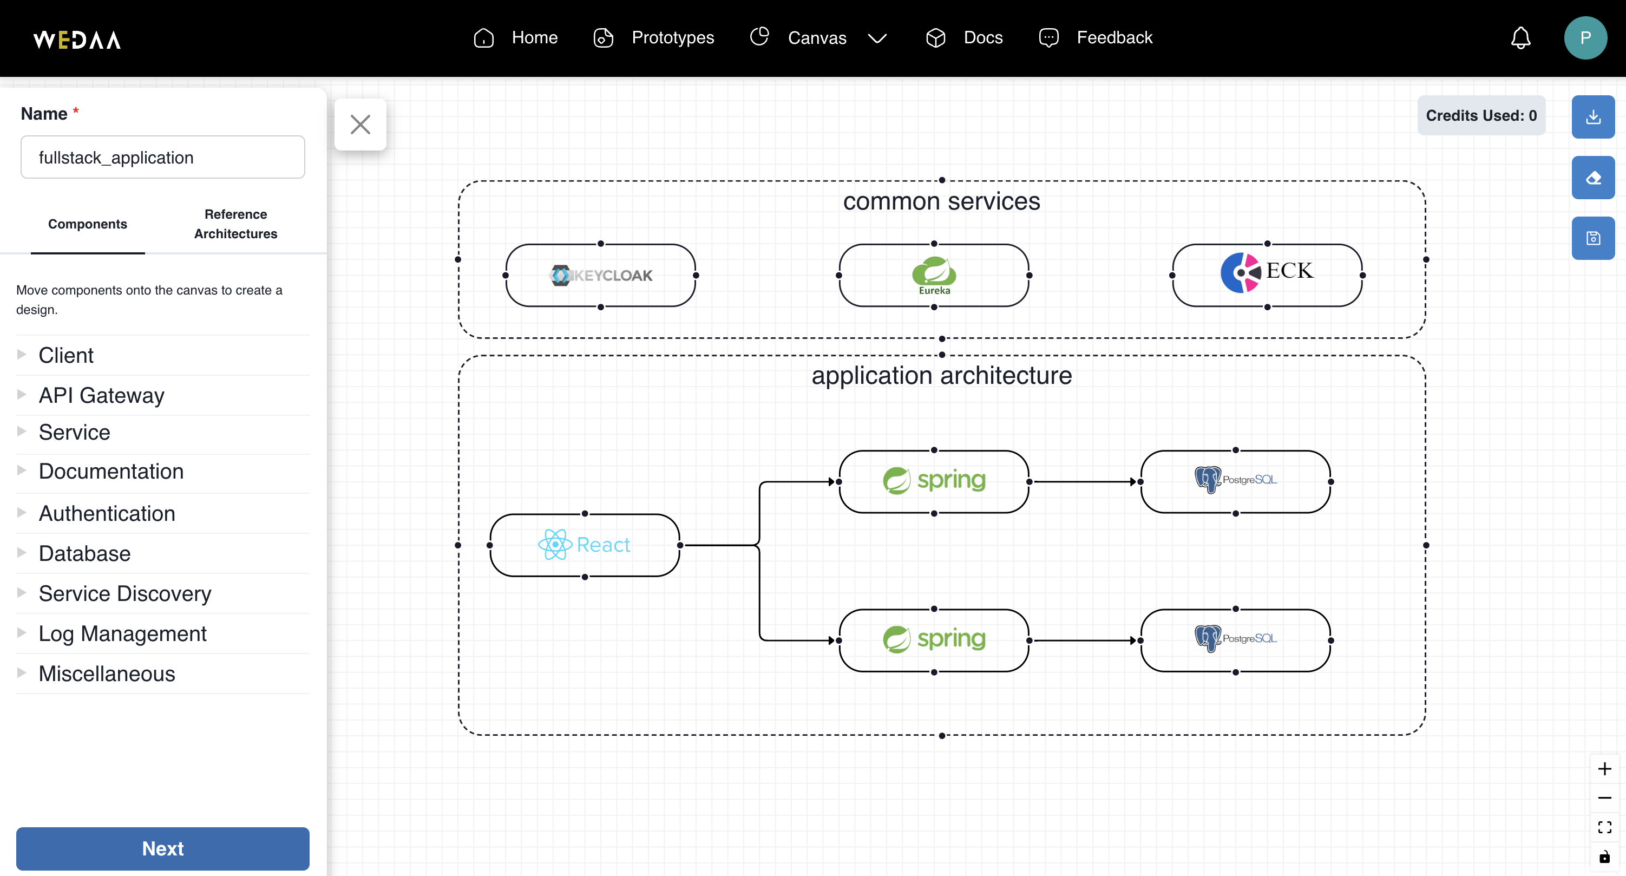This screenshot has width=1626, height=876.
Task: Expand the Documentation category
Action: click(x=163, y=472)
